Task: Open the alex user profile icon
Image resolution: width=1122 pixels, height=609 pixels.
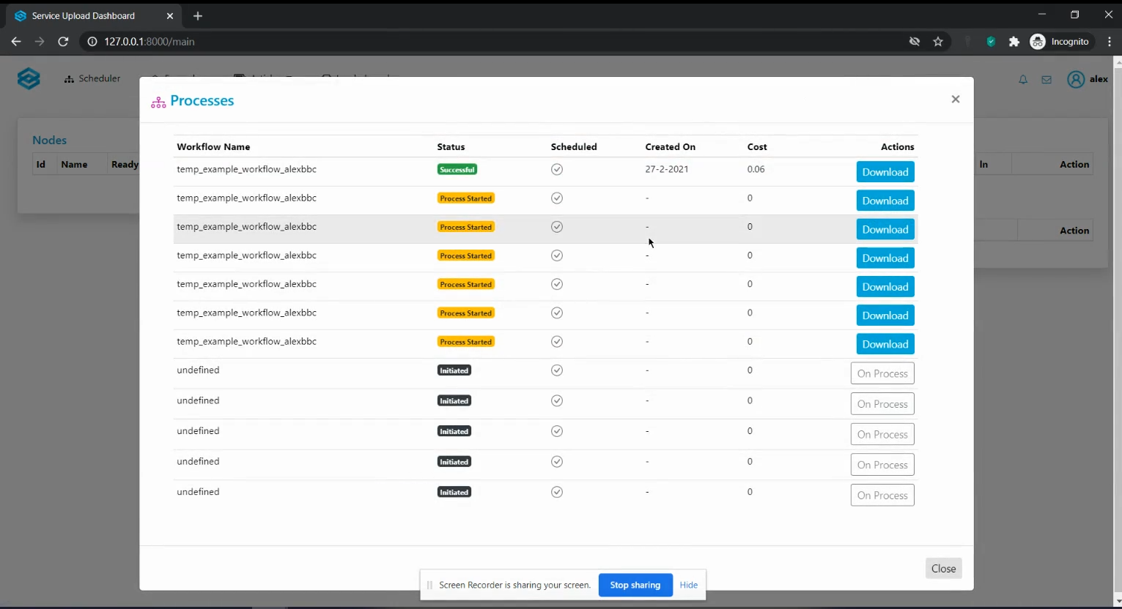Action: point(1075,80)
